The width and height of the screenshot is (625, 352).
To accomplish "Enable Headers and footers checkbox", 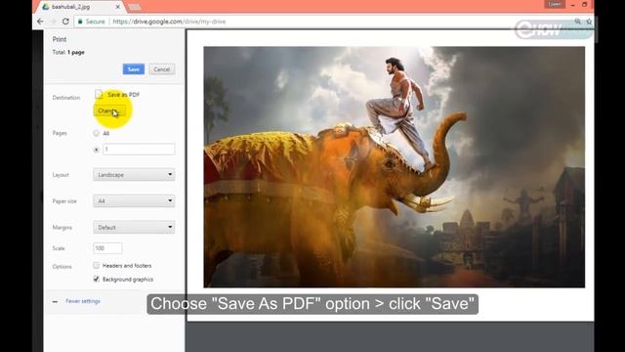I will (x=96, y=265).
